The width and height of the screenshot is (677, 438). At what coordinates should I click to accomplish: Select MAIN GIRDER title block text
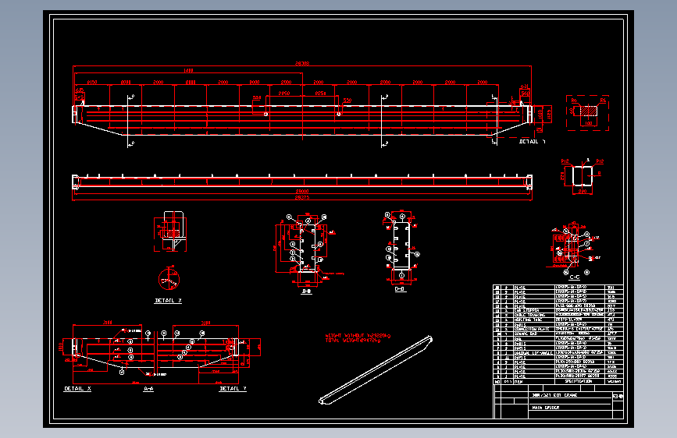click(x=545, y=408)
